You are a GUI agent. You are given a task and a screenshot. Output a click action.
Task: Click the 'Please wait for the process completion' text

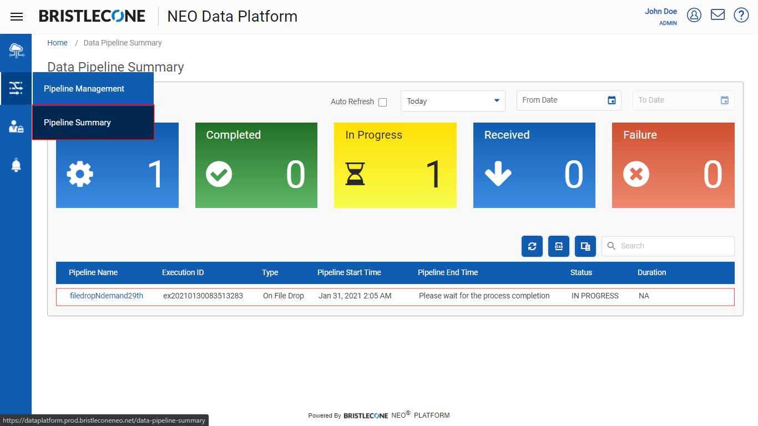(x=484, y=296)
